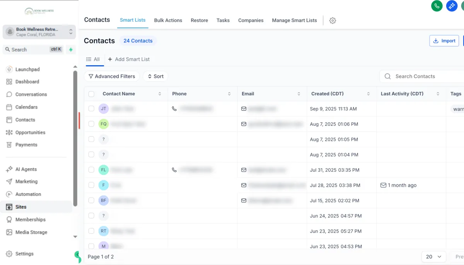Click the Automation sidebar icon
Screen dimensions: 464x265
click(9, 194)
